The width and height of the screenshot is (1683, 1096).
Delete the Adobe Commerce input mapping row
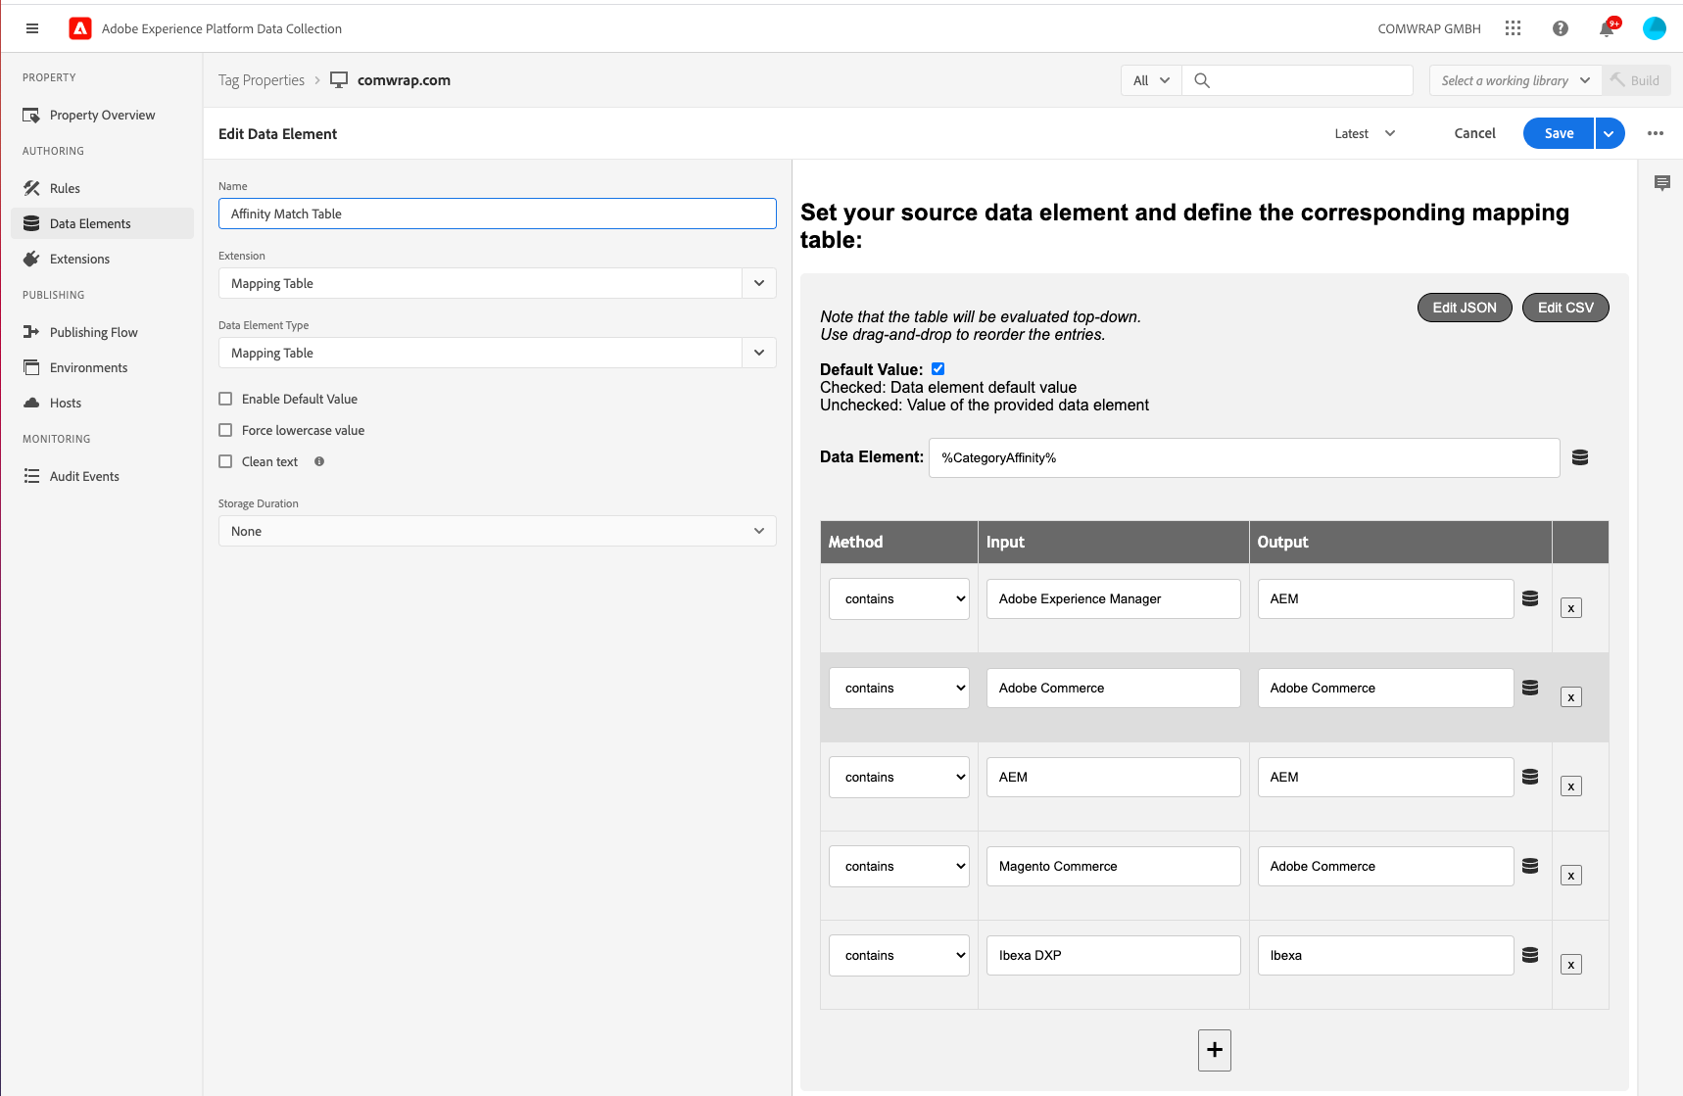[1571, 697]
